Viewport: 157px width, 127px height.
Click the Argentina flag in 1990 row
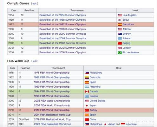pyautogui.click(x=87, y=87)
